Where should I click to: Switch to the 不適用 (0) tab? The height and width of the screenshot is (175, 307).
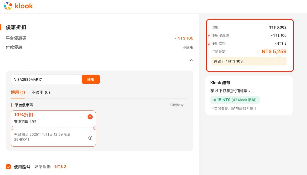point(41,92)
